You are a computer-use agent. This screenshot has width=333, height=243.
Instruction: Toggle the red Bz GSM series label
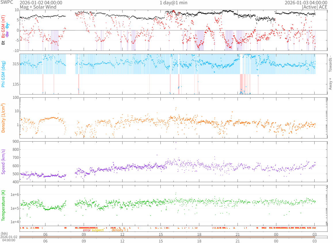click(x=3, y=26)
